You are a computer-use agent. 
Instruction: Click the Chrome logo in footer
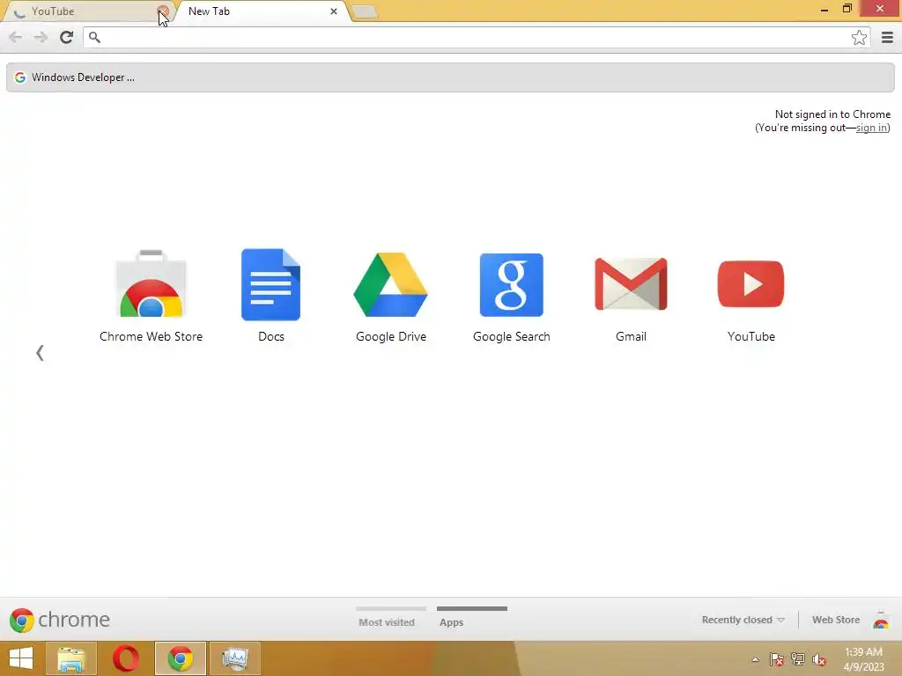coord(60,620)
